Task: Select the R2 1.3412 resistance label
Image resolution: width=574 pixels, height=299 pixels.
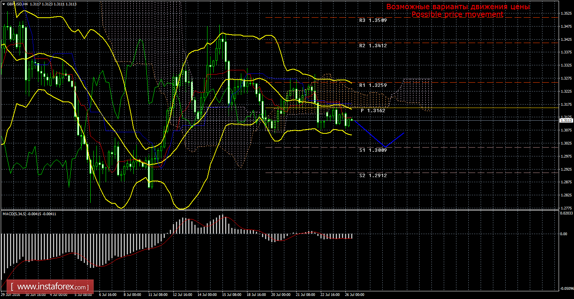Action: [x=372, y=45]
